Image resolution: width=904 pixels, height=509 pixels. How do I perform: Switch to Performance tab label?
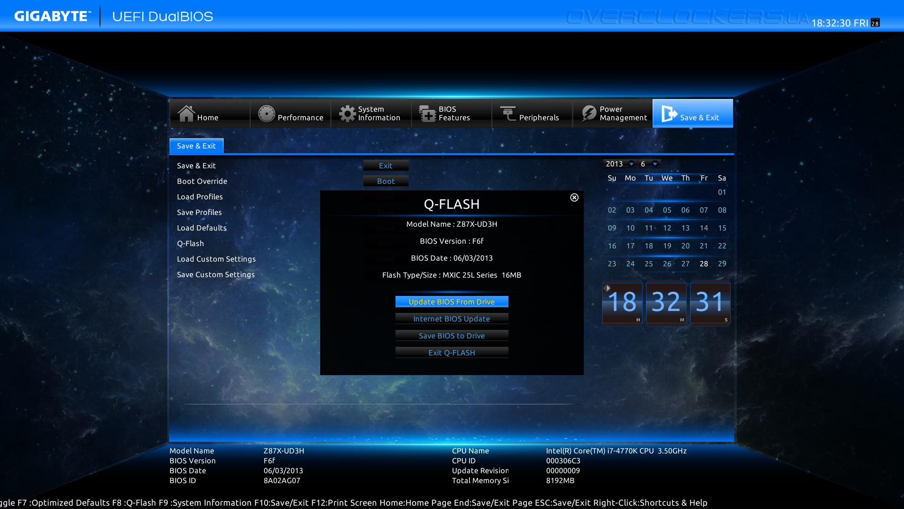click(300, 117)
